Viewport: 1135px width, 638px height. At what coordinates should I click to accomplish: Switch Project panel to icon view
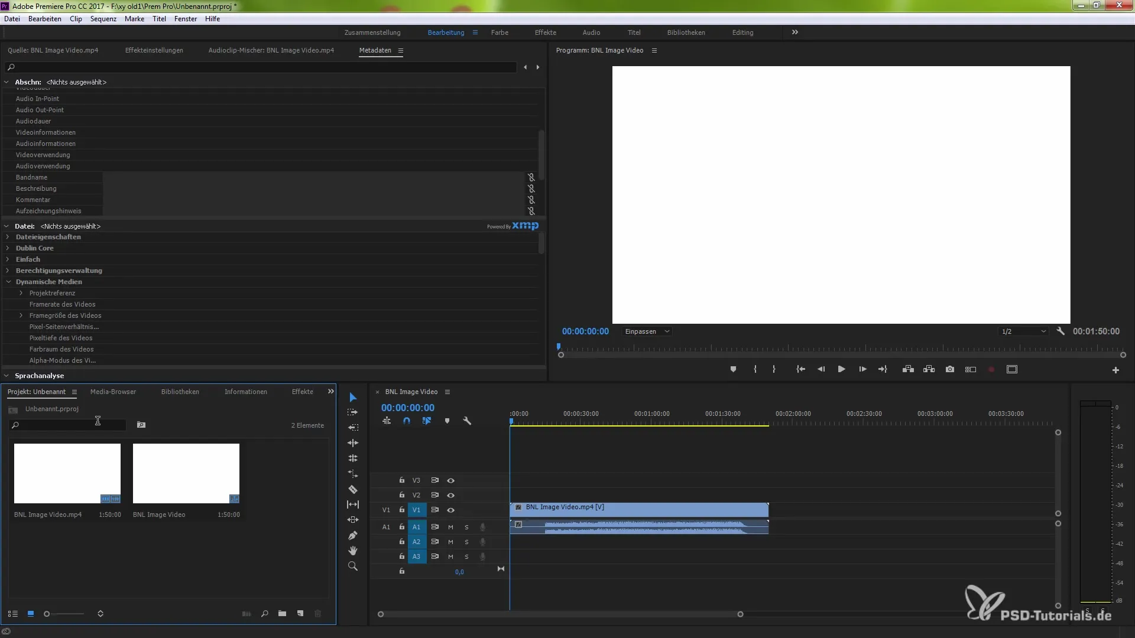(x=31, y=614)
